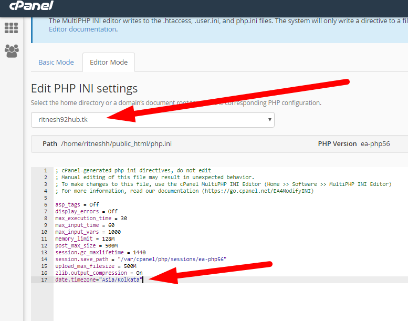
Task: Open the Editor documentation link
Action: point(82,29)
